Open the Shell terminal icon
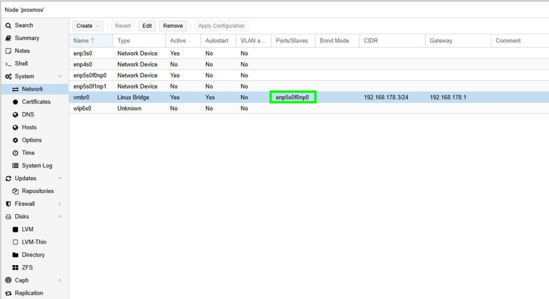The width and height of the screenshot is (549, 299). (x=9, y=64)
